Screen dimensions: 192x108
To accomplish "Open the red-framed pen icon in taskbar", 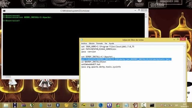I will pos(135,105).
